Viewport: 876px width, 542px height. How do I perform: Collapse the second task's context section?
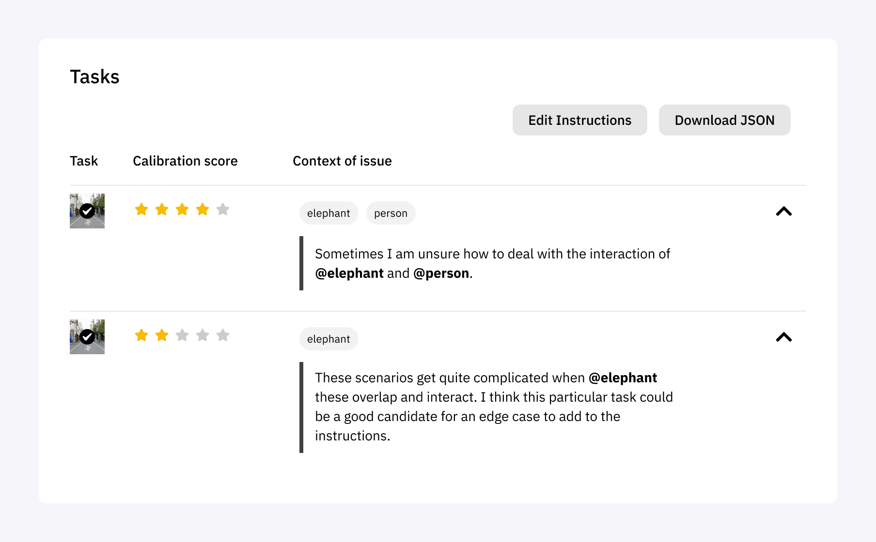pos(784,337)
